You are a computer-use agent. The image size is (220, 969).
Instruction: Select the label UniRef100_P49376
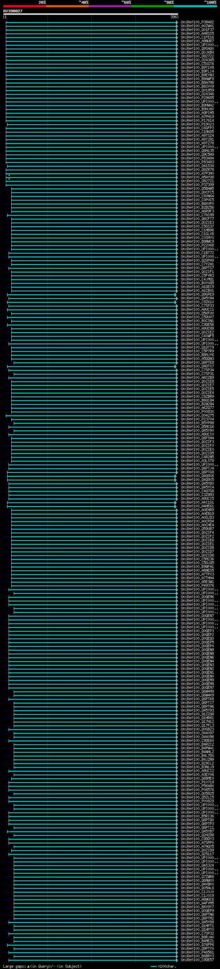197,585
